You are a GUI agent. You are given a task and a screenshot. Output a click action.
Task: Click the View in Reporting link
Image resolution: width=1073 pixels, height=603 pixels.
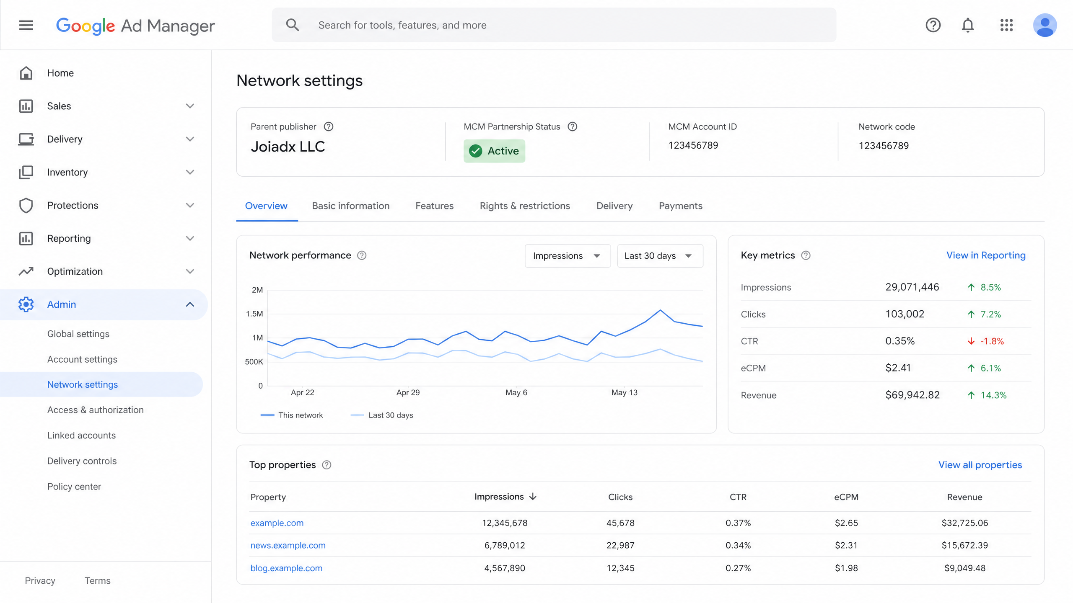(986, 255)
